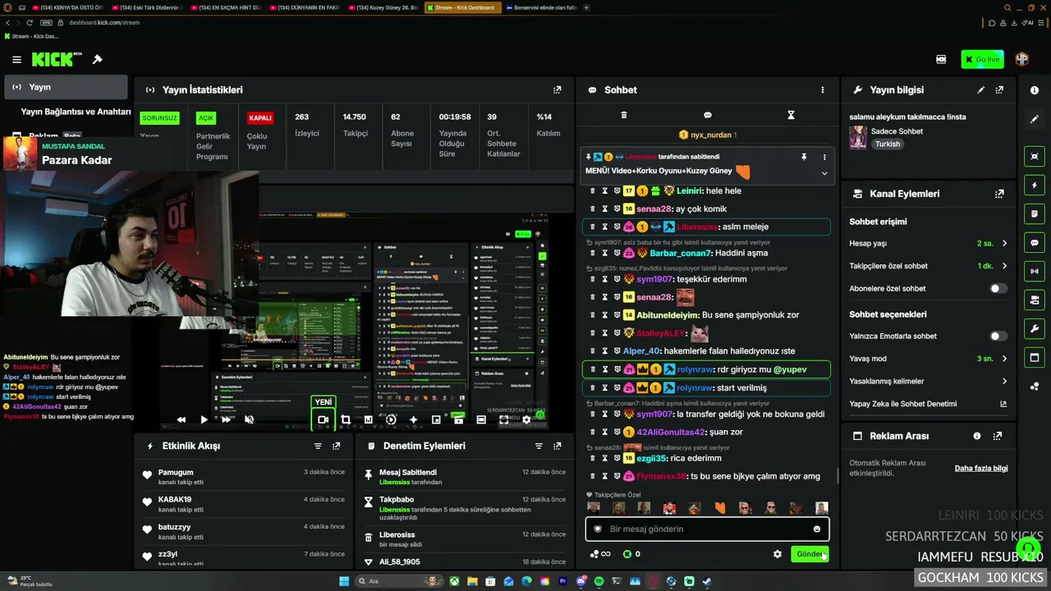Edit stream info with the pencil icon
The width and height of the screenshot is (1051, 591).
tap(980, 89)
